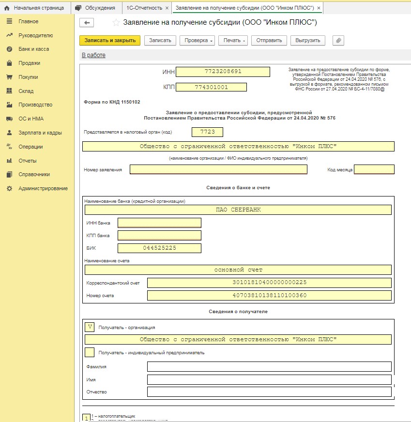Image resolution: width=411 pixels, height=422 pixels.
Task: Click the chat bubble icon on Обсуждения tab
Action: point(78,8)
